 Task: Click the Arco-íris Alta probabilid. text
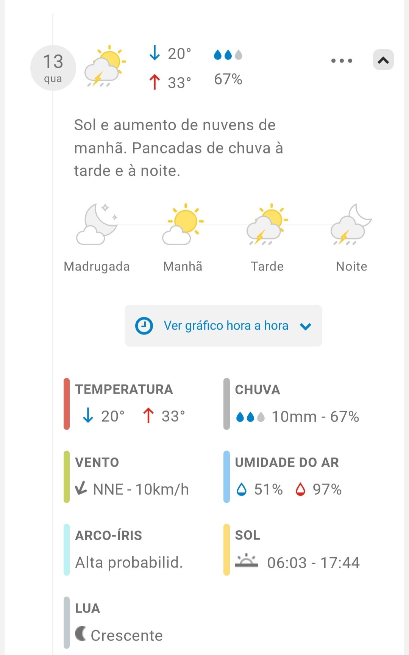point(129,563)
